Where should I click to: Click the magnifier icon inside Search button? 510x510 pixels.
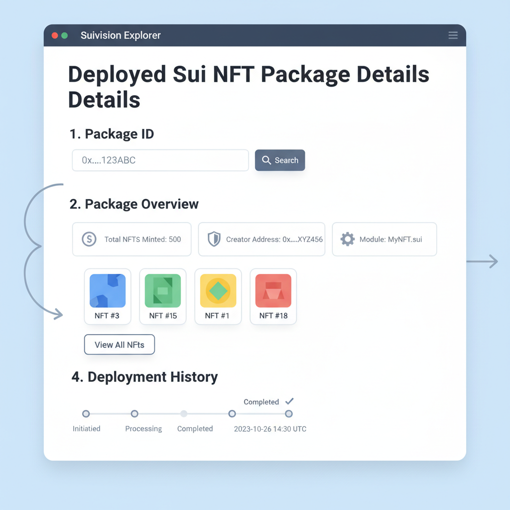coord(266,160)
